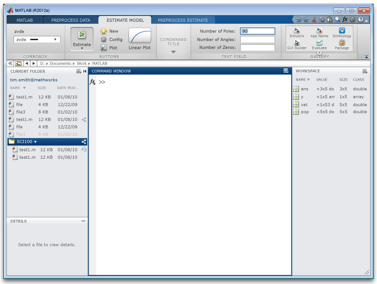Screen dimensions: 377x284
Task: Click the Class column header in Workspace
Action: pos(358,80)
